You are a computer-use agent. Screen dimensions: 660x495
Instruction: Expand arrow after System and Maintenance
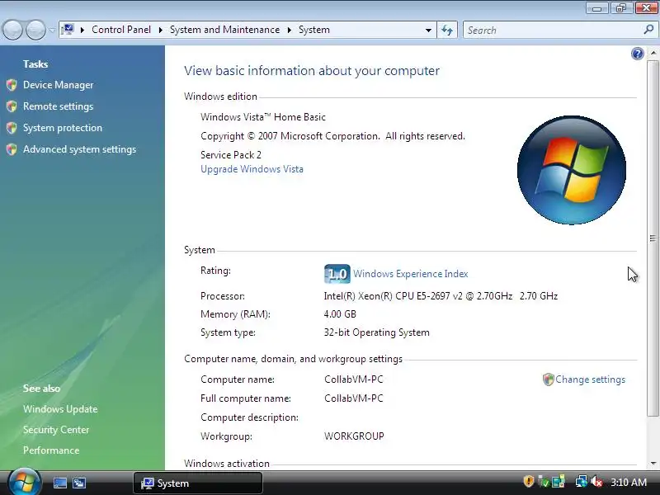click(290, 31)
